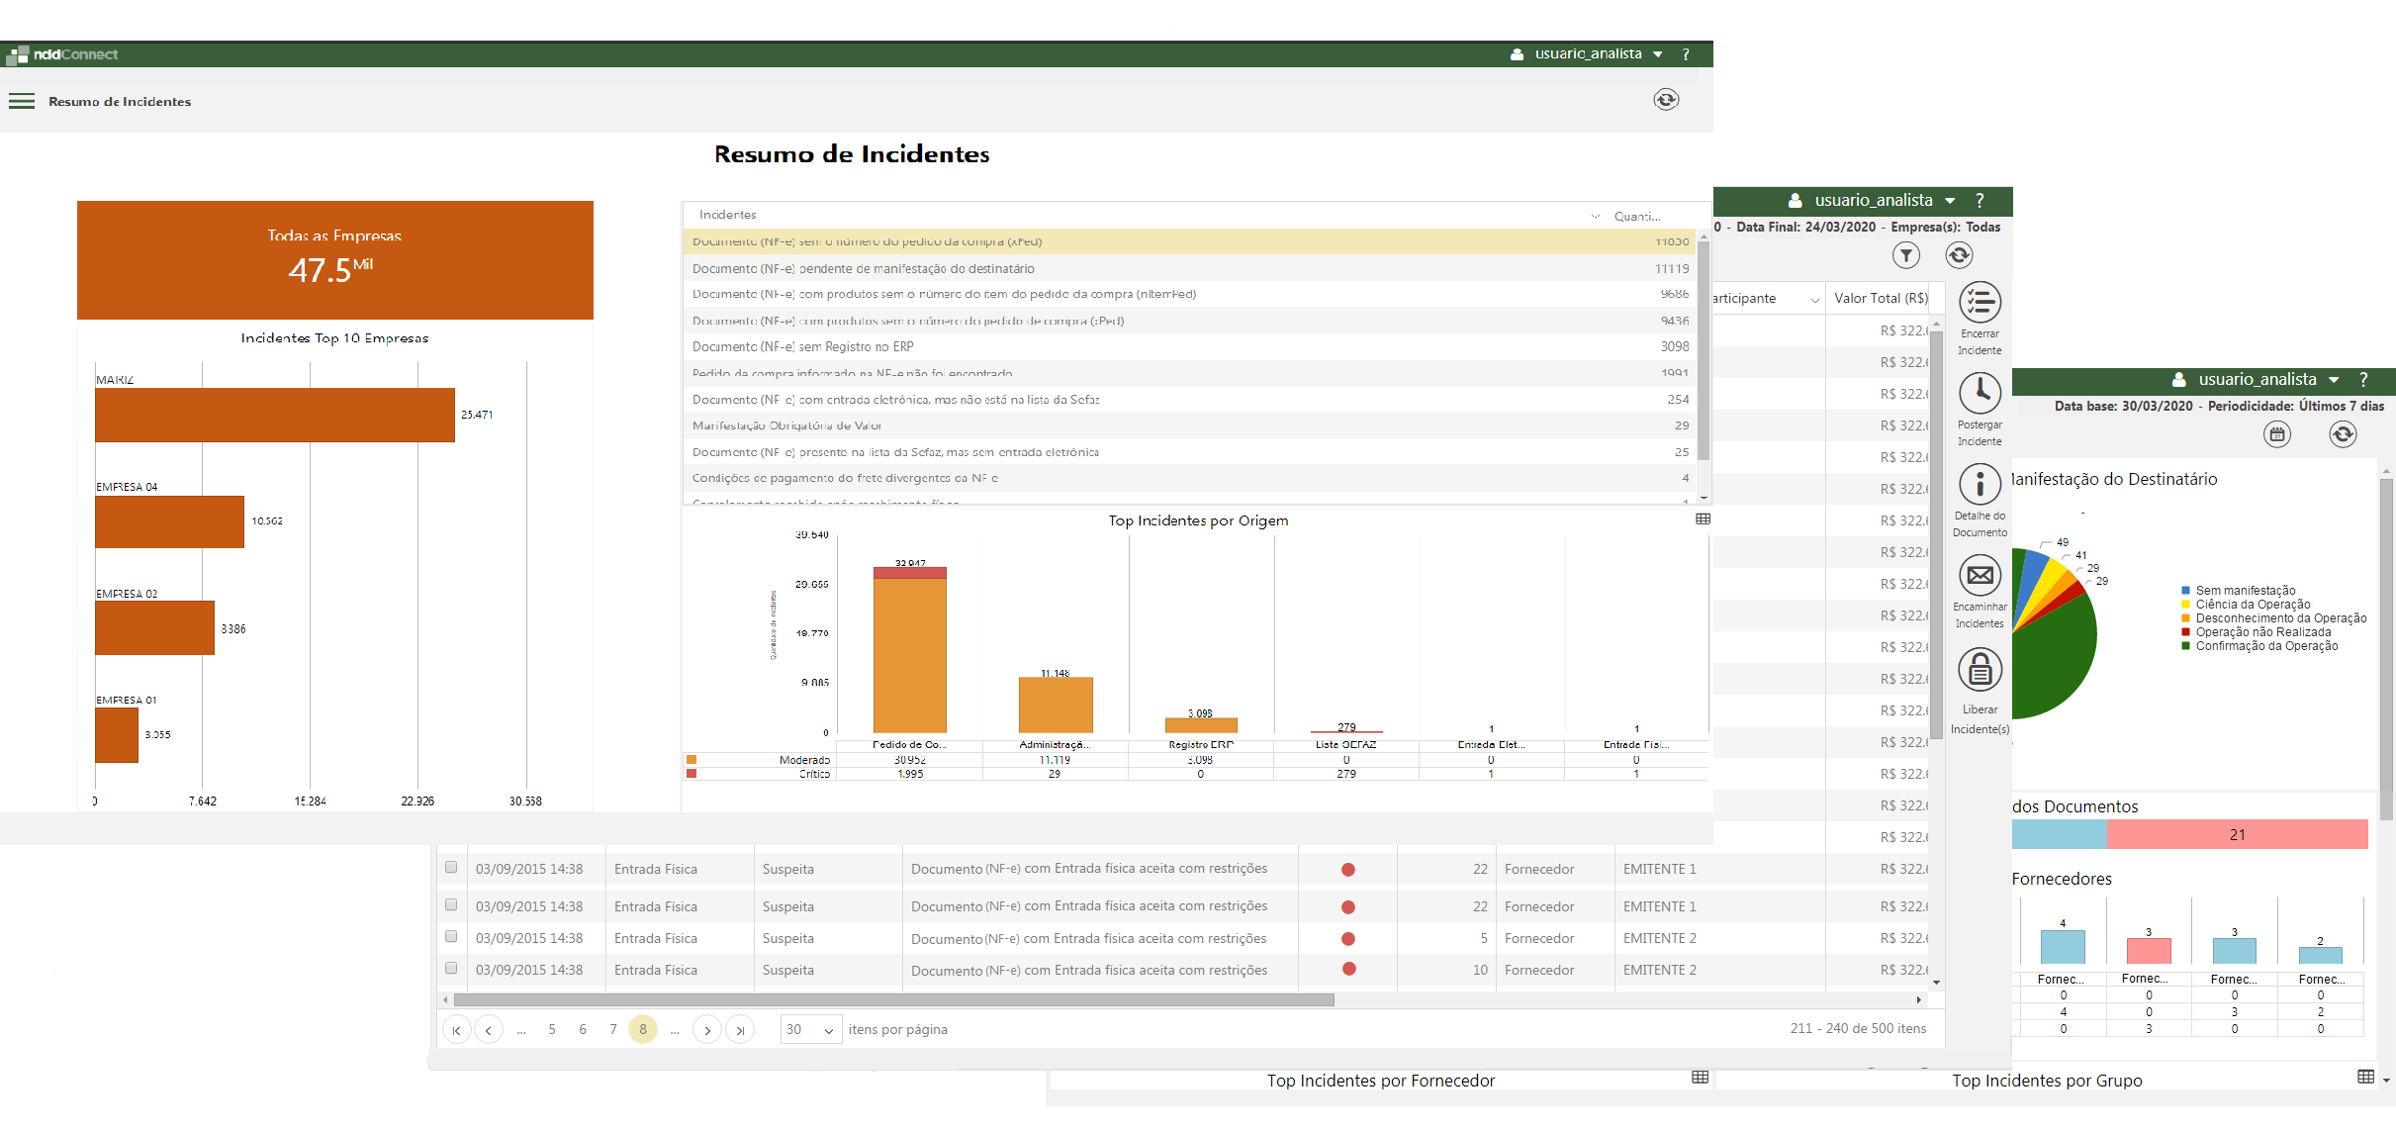This screenshot has width=2396, height=1132.
Task: Click the Encaminhar Incidentes envelope icon
Action: tap(1980, 575)
